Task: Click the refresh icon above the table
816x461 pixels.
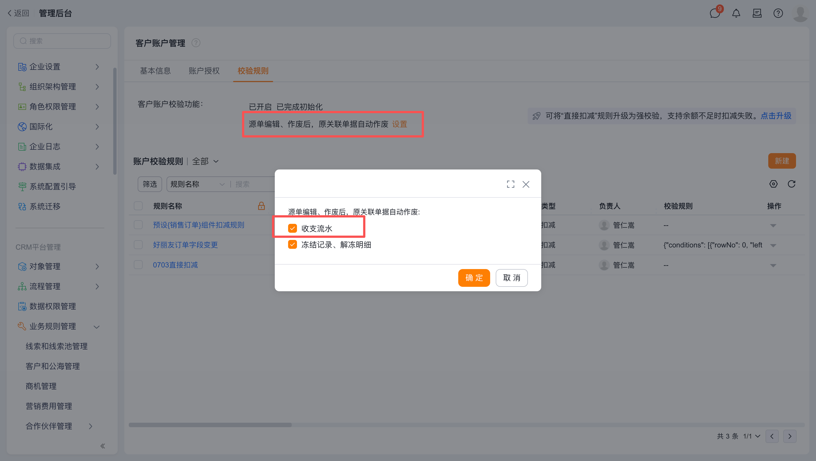Action: pyautogui.click(x=791, y=184)
